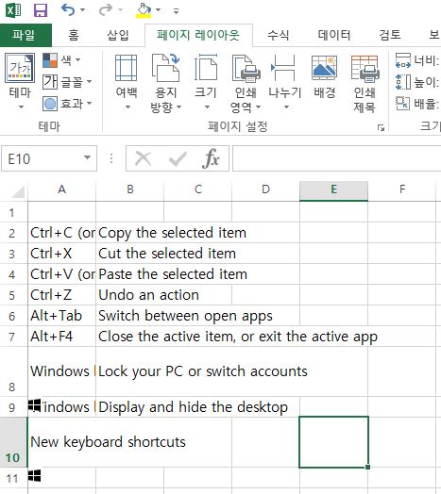This screenshot has width=441, height=494.
Task: Open 인쇄 영역 print area menu
Action: pyautogui.click(x=246, y=83)
